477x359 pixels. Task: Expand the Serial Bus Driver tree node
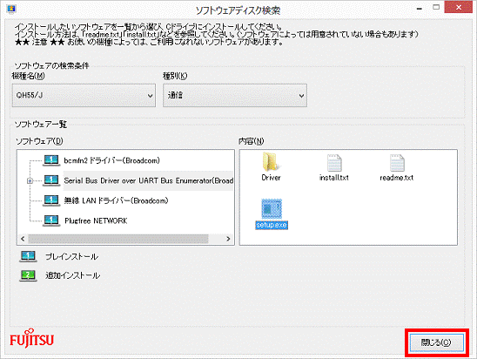30,181
